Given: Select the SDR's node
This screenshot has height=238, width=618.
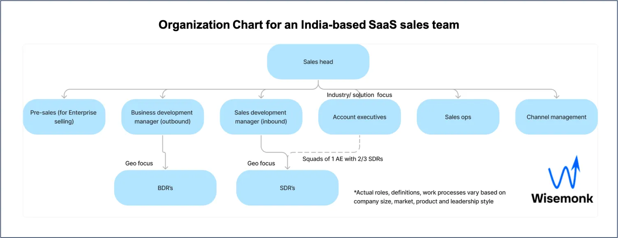Looking at the screenshot, I should [287, 187].
